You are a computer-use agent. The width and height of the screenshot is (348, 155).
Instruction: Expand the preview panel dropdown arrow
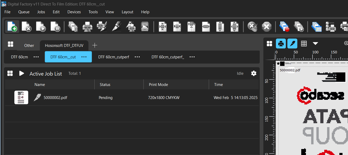(x=315, y=44)
